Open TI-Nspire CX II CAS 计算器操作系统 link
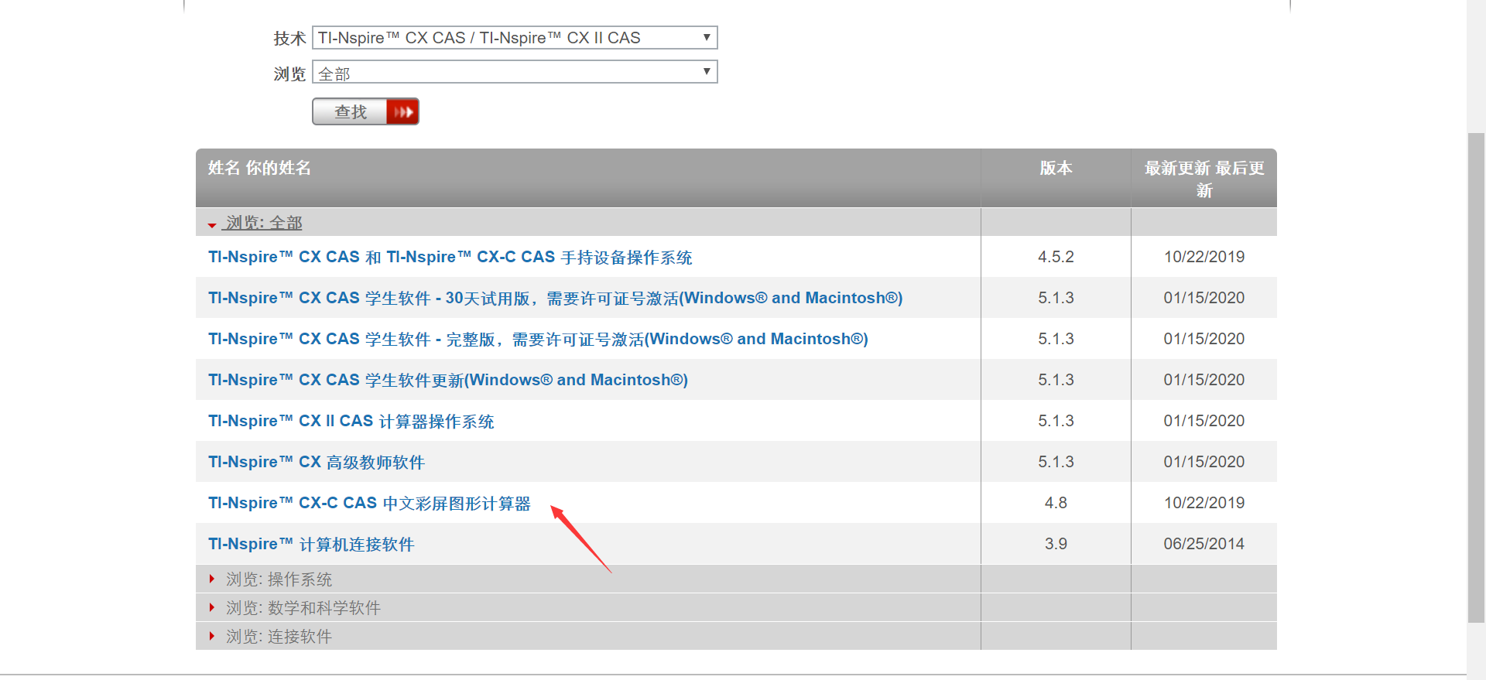 click(x=351, y=421)
